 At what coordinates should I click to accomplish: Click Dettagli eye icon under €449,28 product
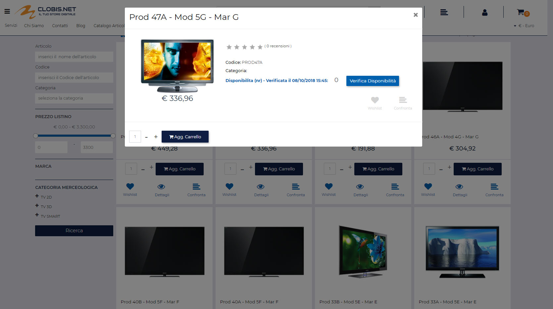point(162,187)
